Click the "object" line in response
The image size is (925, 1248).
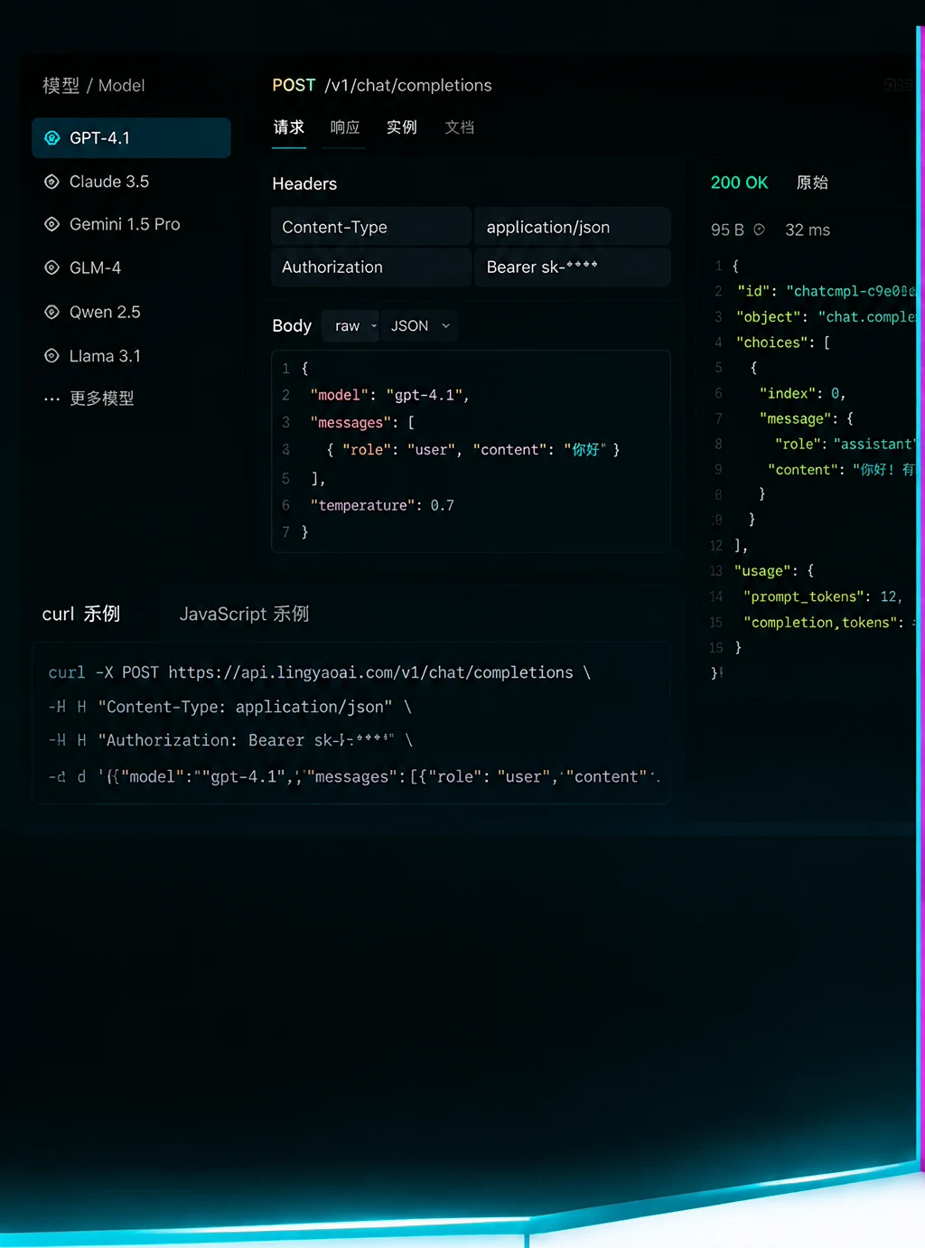tap(827, 317)
